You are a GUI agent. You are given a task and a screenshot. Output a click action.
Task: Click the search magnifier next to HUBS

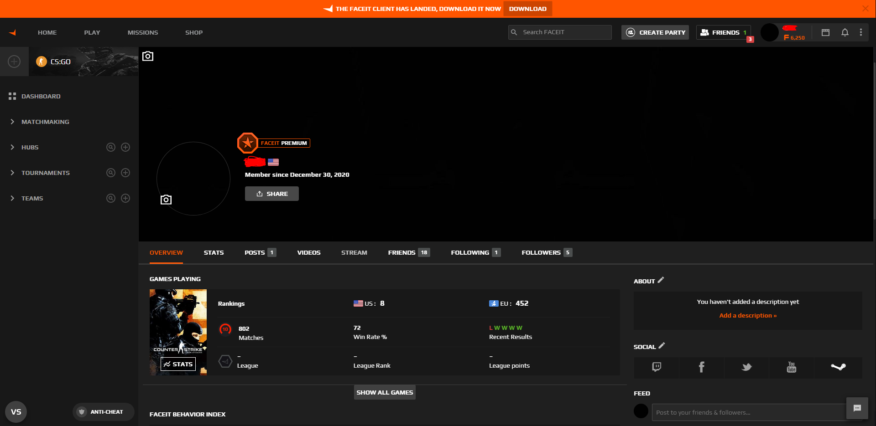[110, 147]
